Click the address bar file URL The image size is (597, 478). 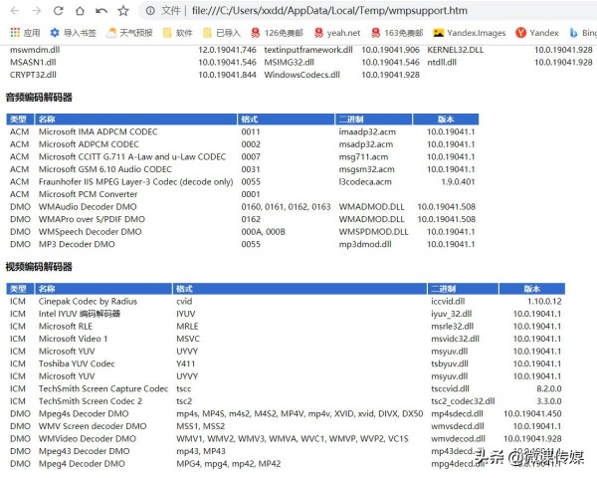coord(329,11)
